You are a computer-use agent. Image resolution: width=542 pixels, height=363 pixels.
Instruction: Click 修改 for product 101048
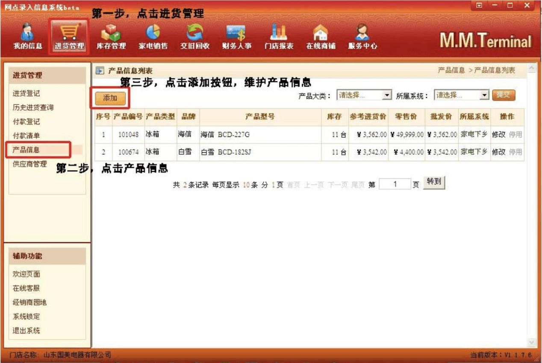pyautogui.click(x=498, y=134)
